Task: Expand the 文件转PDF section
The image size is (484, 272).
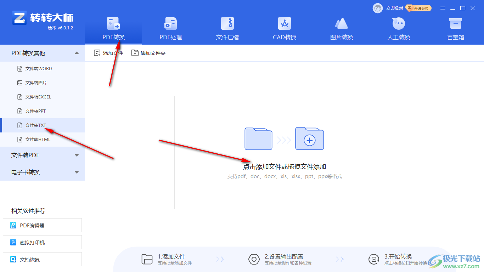Action: click(x=43, y=155)
